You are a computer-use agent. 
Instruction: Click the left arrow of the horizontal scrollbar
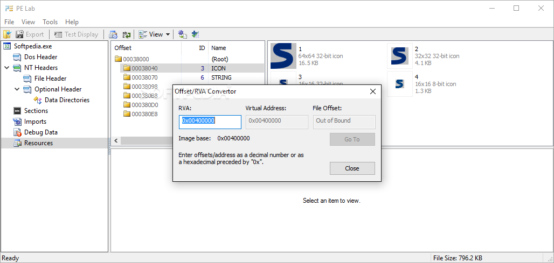click(x=115, y=141)
